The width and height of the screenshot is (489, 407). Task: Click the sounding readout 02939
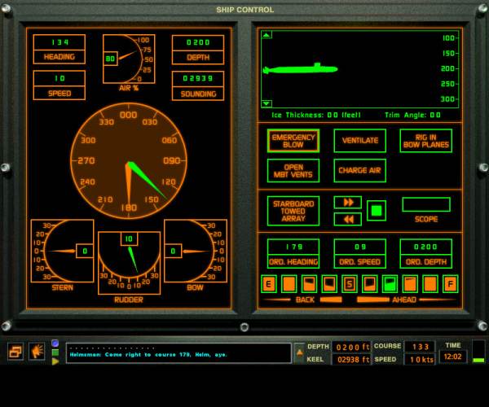[198, 78]
